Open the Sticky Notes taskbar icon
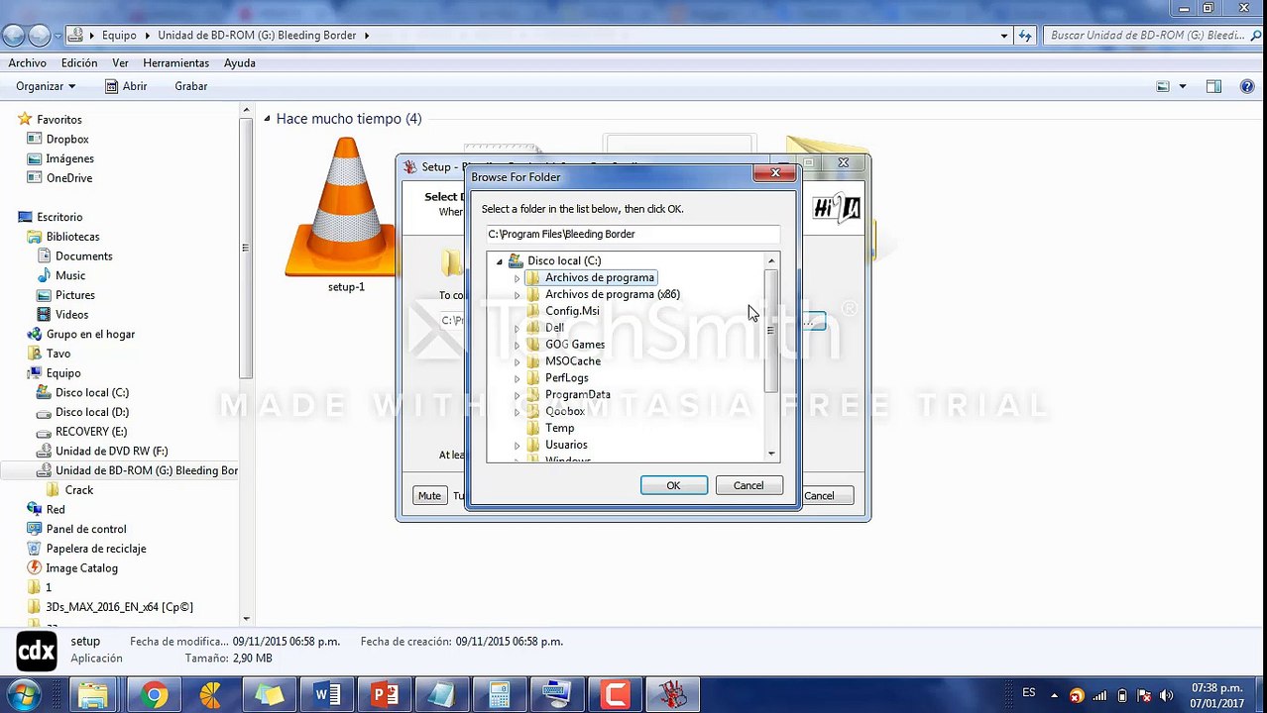This screenshot has width=1267, height=713. pos(269,695)
